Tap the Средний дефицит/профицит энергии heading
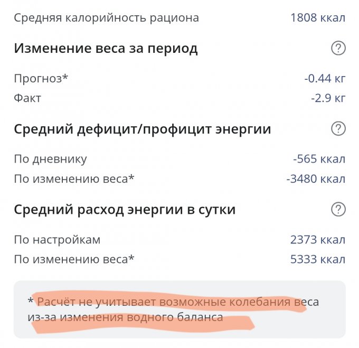The image size is (359, 348). tap(142, 129)
